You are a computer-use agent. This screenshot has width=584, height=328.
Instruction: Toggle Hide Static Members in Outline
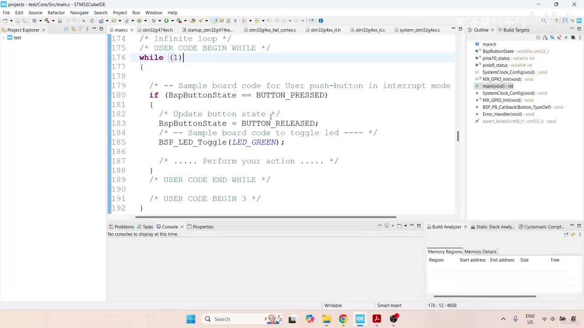pos(558,37)
